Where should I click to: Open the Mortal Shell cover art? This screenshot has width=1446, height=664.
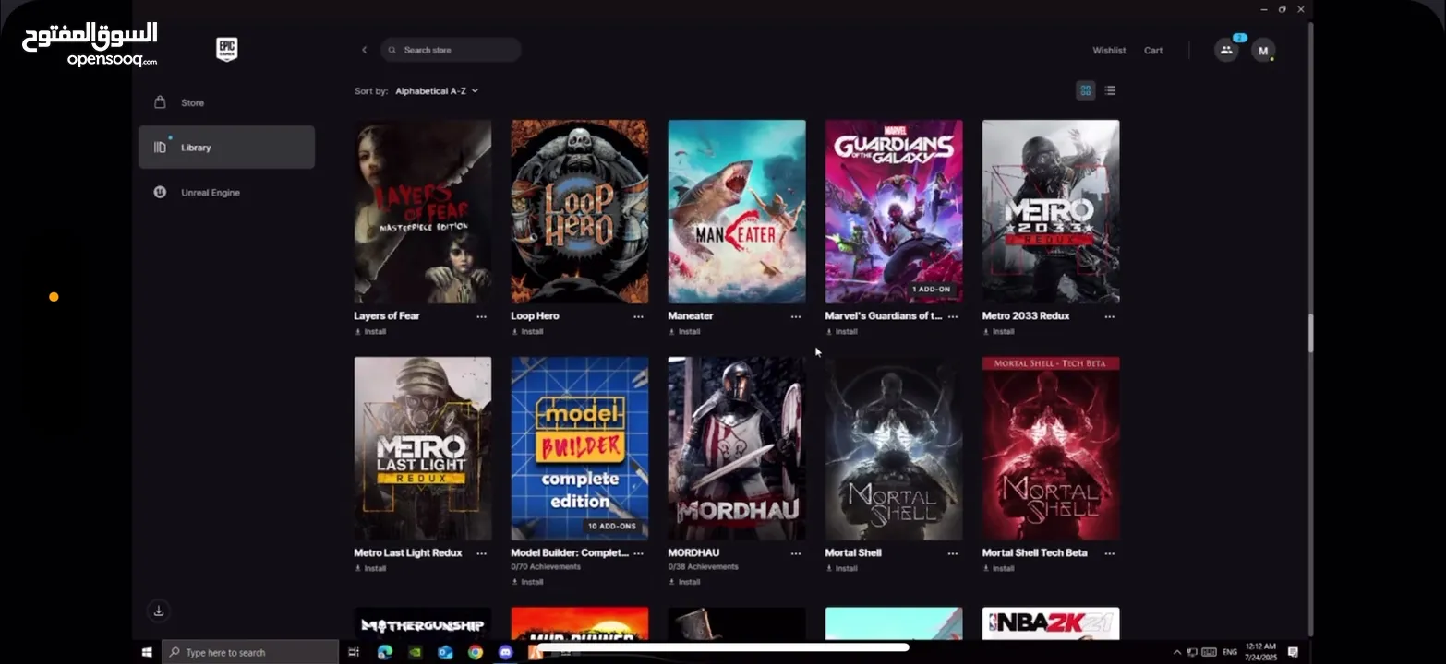(x=894, y=448)
